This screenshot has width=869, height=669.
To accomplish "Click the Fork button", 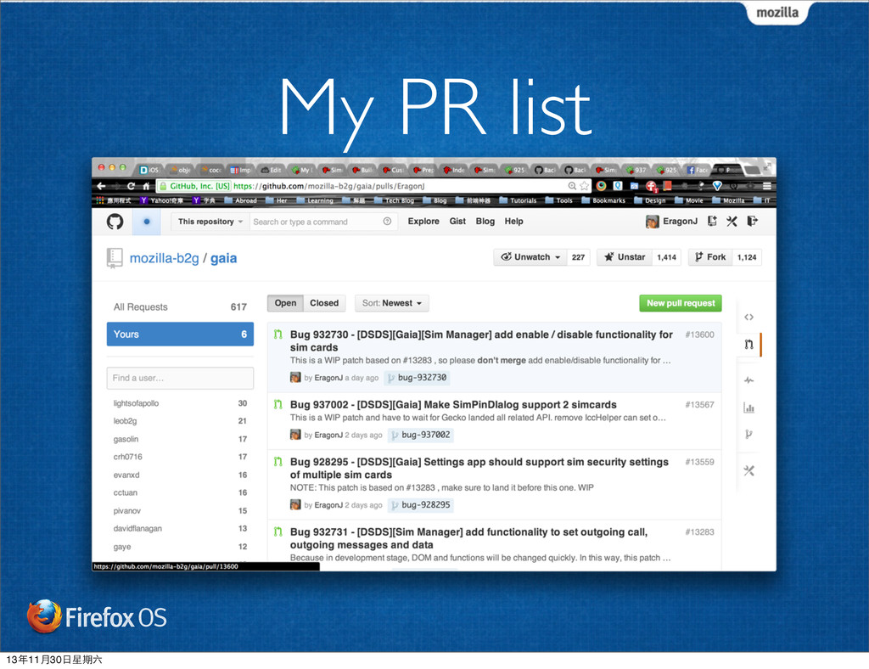I will (710, 257).
